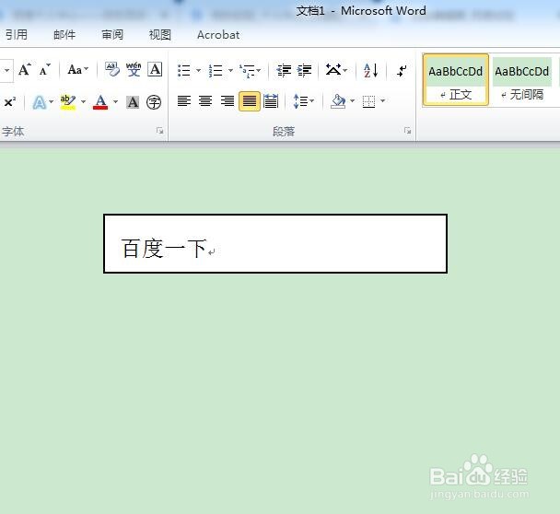Open the numbering library dropdown arrow

pyautogui.click(x=230, y=70)
